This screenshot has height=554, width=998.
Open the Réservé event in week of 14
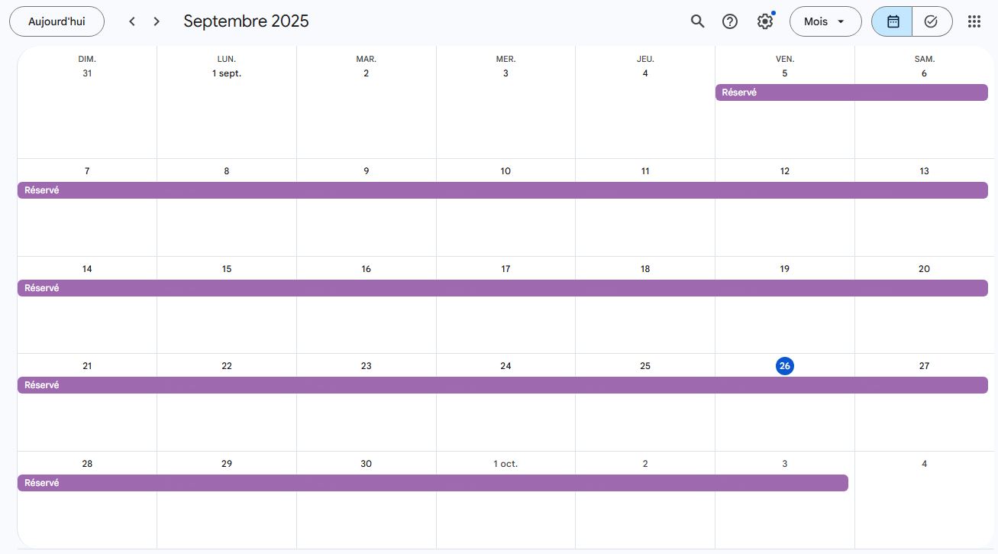(x=502, y=288)
